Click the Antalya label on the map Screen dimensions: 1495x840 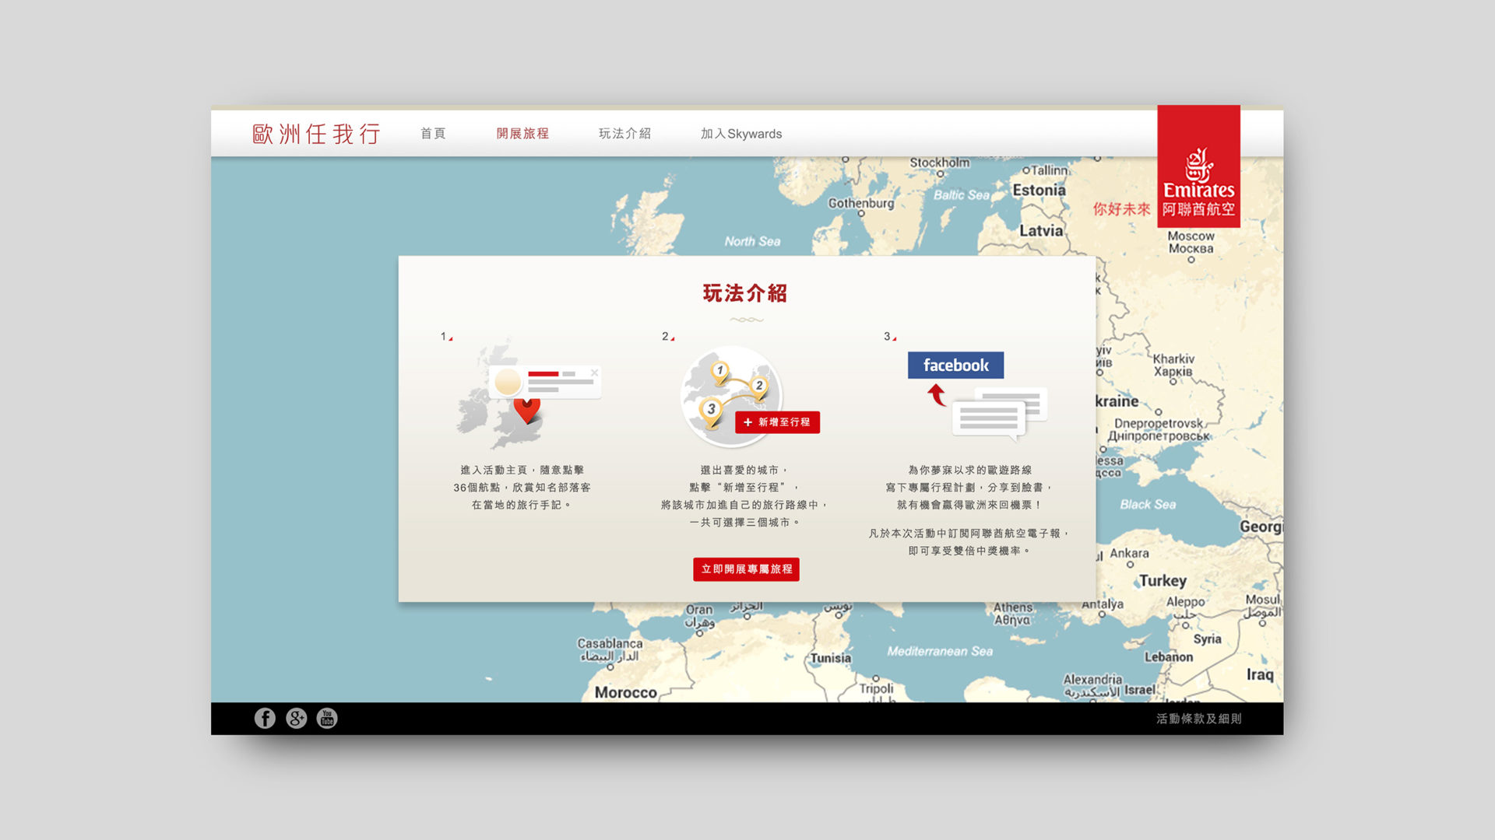point(1103,604)
